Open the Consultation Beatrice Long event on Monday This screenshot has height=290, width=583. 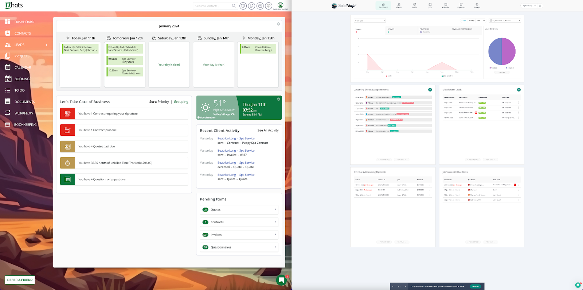[258, 49]
